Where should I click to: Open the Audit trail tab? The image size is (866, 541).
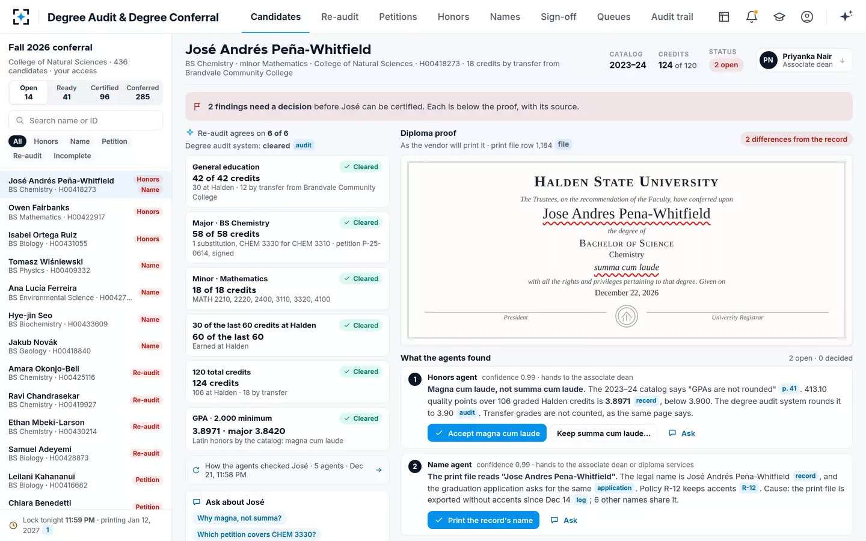click(x=672, y=17)
